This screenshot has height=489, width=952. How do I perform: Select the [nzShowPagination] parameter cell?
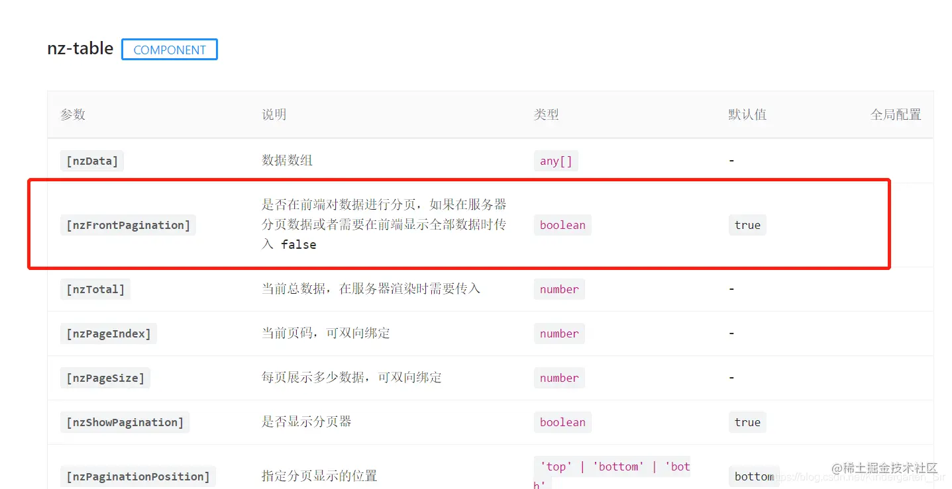tap(125, 422)
